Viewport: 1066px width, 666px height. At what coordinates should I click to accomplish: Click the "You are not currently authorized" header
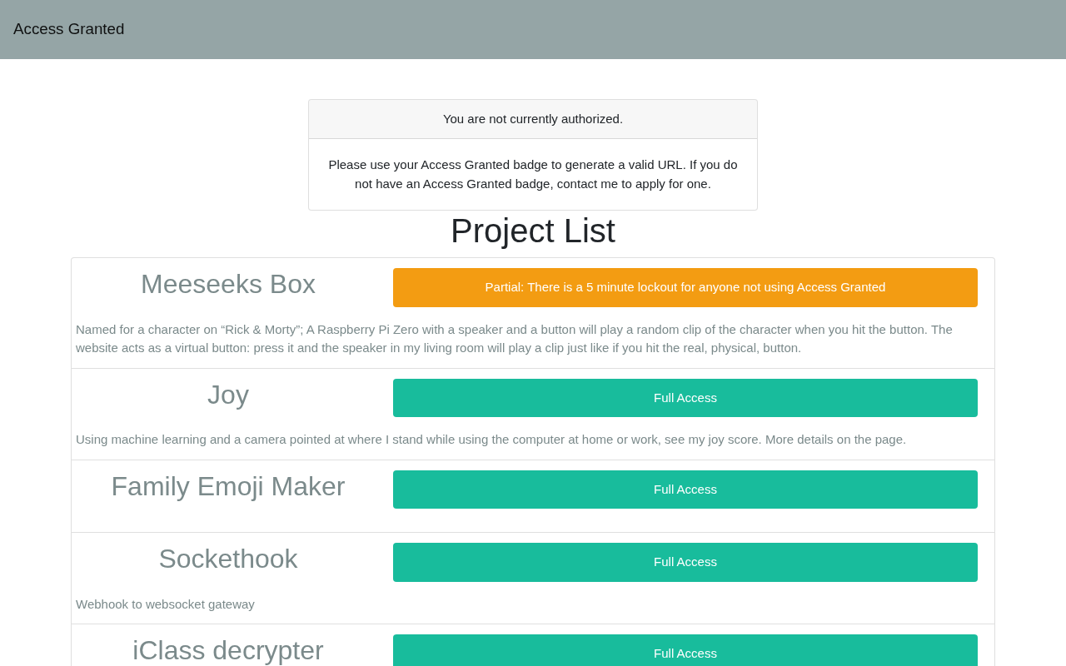[x=532, y=119]
